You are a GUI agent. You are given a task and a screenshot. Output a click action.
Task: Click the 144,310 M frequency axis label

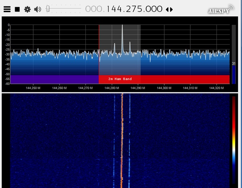[x=190, y=88]
